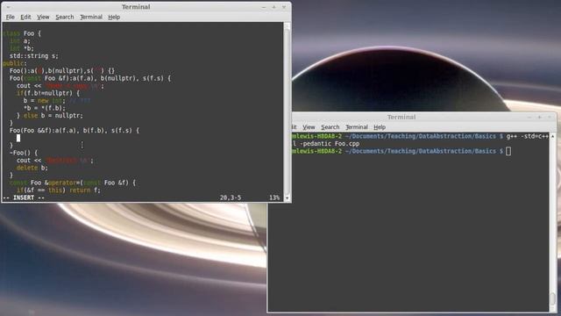Click scroll-down arrow in left Terminal scrollbar
The height and width of the screenshot is (316, 561).
tap(287, 197)
